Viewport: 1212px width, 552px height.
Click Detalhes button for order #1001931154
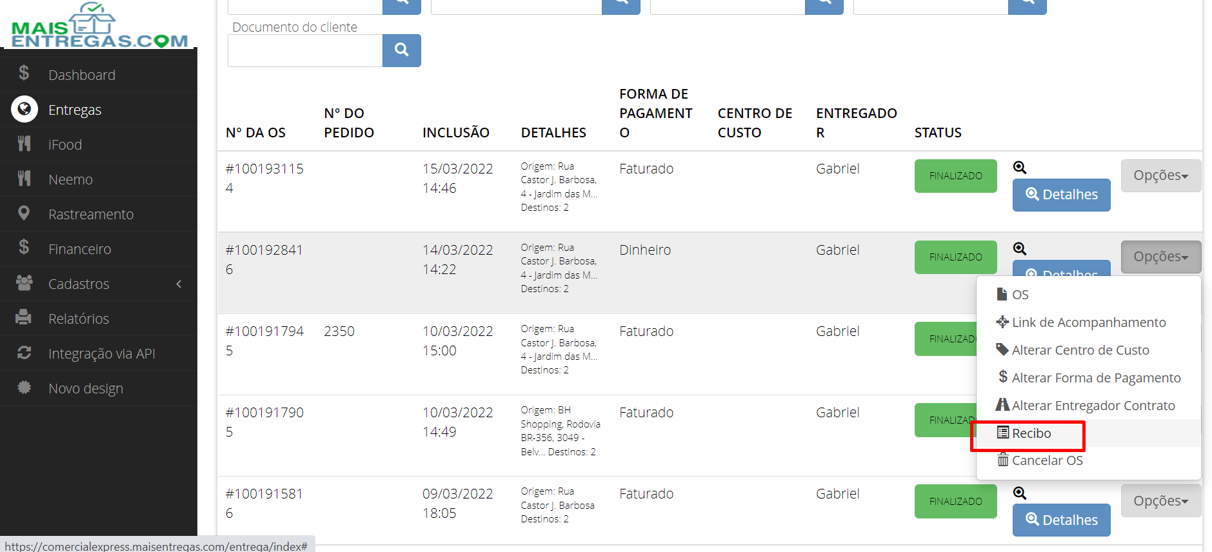coord(1061,195)
